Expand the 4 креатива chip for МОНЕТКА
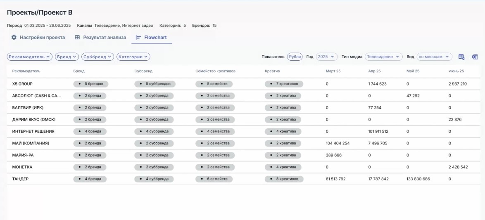This screenshot has width=485, height=220. click(283, 167)
